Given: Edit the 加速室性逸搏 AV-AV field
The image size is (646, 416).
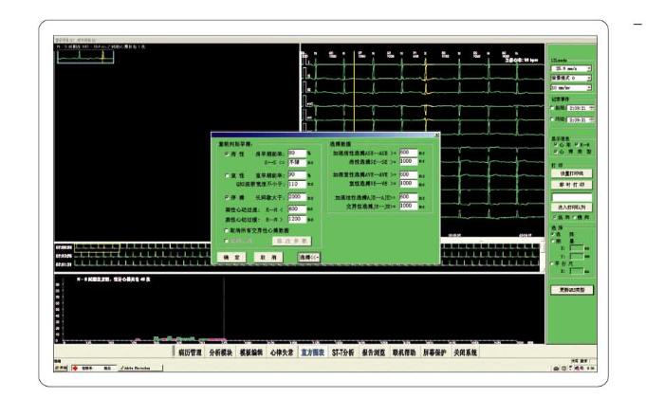Looking at the screenshot, I should (x=408, y=175).
